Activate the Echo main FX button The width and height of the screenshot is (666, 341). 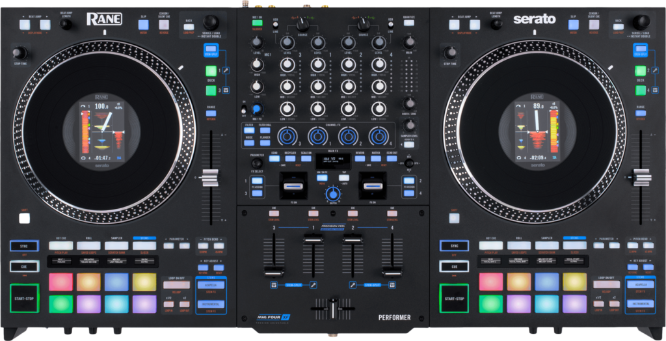coord(274,157)
